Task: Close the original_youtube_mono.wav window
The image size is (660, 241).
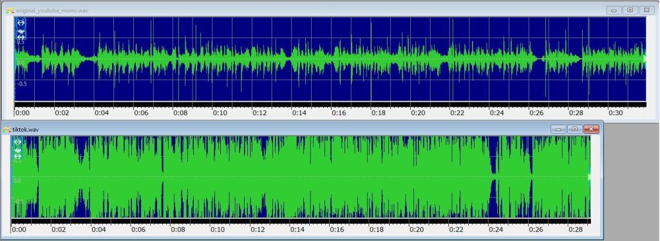Action: 646,10
